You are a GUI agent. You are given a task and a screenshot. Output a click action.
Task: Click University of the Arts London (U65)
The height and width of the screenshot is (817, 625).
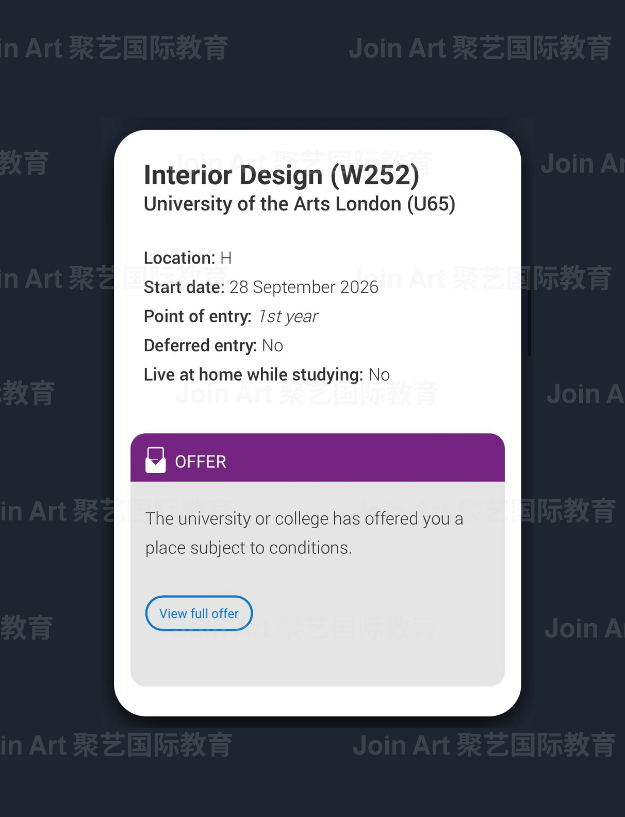pos(299,204)
